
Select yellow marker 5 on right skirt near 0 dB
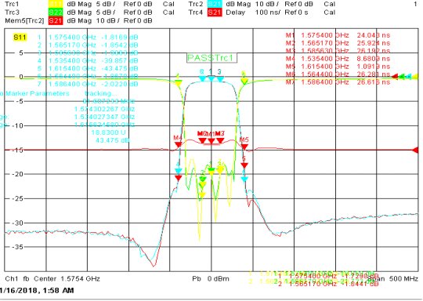pos(244,81)
